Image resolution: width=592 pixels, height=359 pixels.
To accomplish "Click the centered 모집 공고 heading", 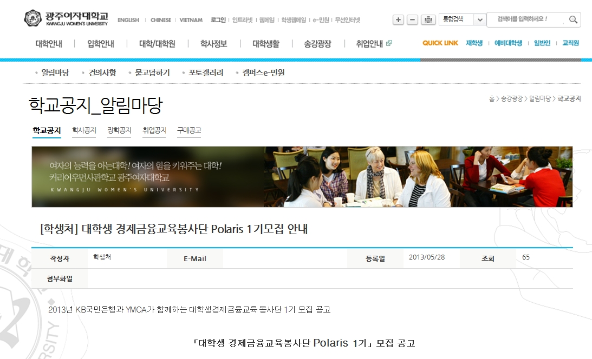I will click(x=304, y=343).
